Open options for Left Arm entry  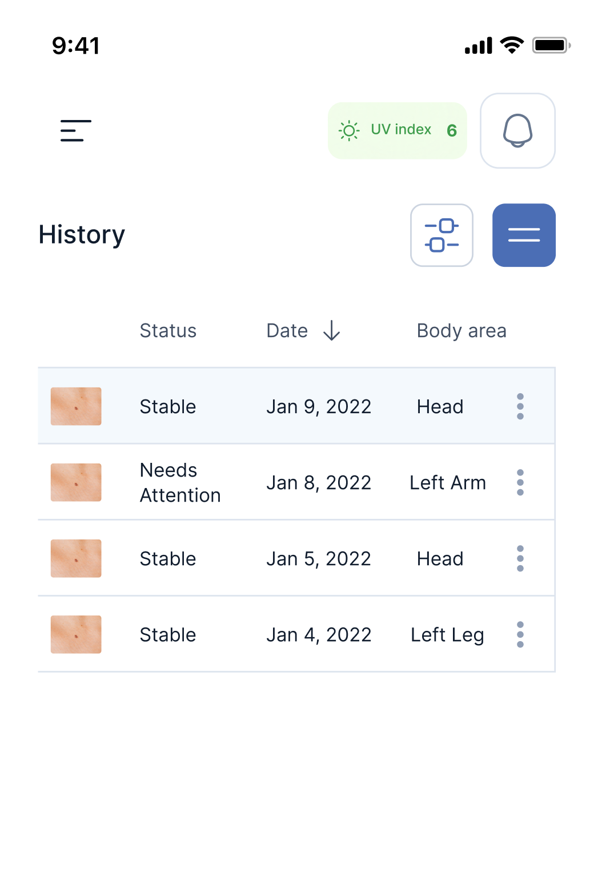(x=520, y=482)
